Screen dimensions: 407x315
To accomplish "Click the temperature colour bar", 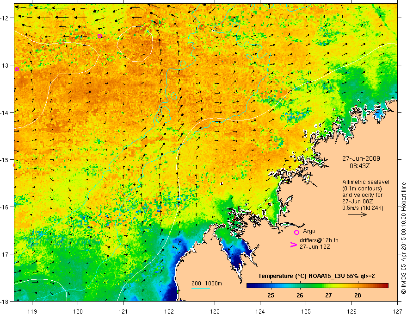I will 317,286.
